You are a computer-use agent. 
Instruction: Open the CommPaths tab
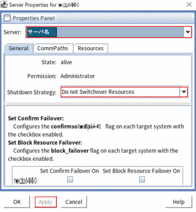(x=53, y=49)
